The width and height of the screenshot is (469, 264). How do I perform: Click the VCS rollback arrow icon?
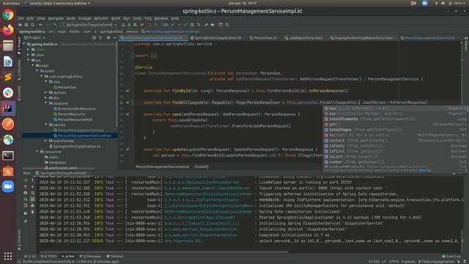tap(199, 25)
